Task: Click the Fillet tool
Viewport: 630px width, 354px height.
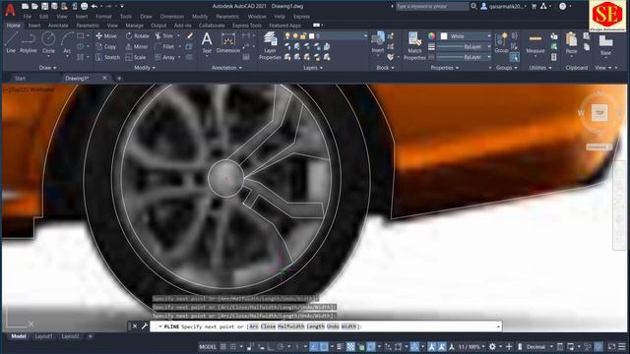Action: pyautogui.click(x=164, y=46)
